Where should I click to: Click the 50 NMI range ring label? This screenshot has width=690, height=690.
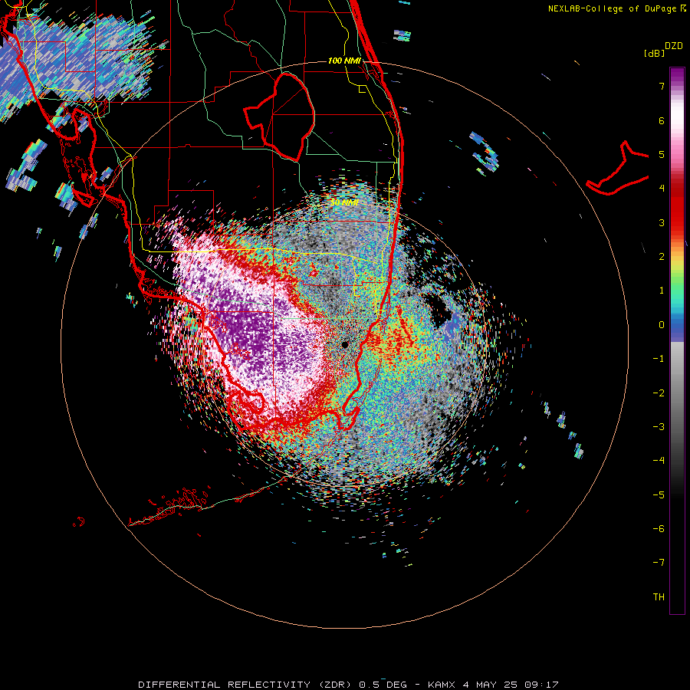(344, 203)
